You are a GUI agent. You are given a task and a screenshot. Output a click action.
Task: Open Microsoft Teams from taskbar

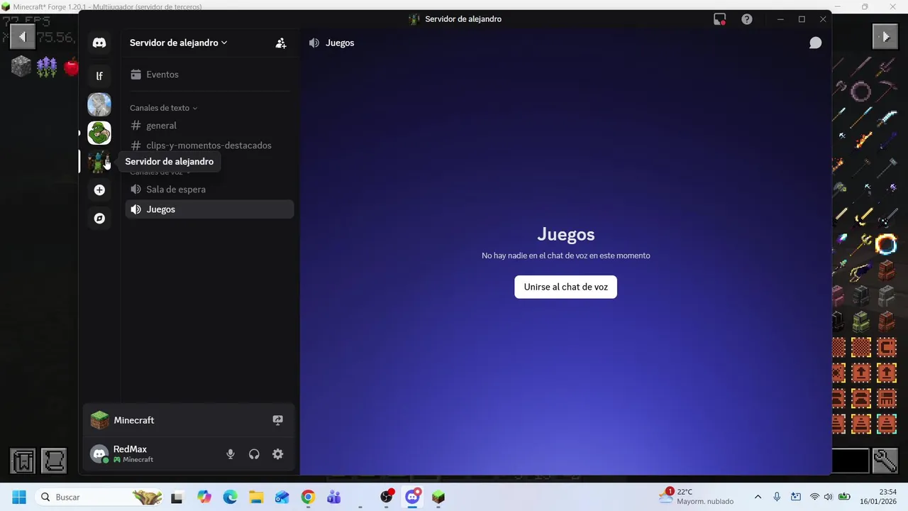point(333,498)
